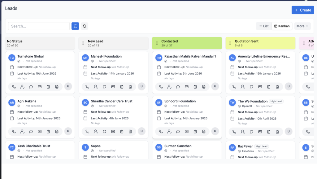Assign user on Rajasthan Mahila Kalyan Mandal card
The width and height of the screenshot is (317, 179).
pyautogui.click(x=169, y=87)
